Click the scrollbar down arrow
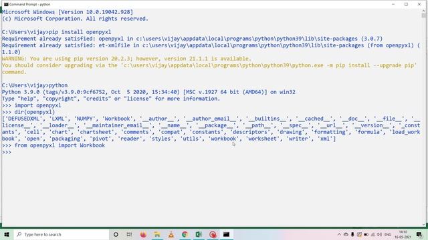The image size is (428, 240). (x=423, y=225)
